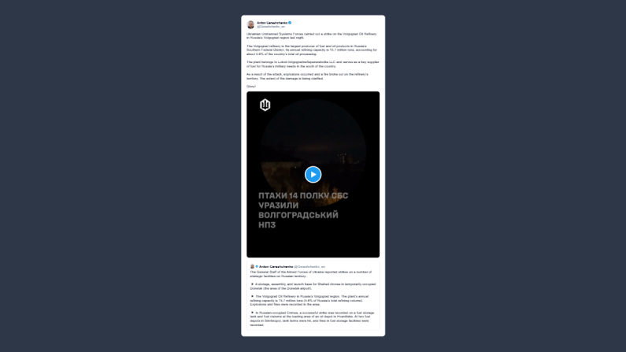Click the dark circular video preview frame

pyautogui.click(x=313, y=152)
